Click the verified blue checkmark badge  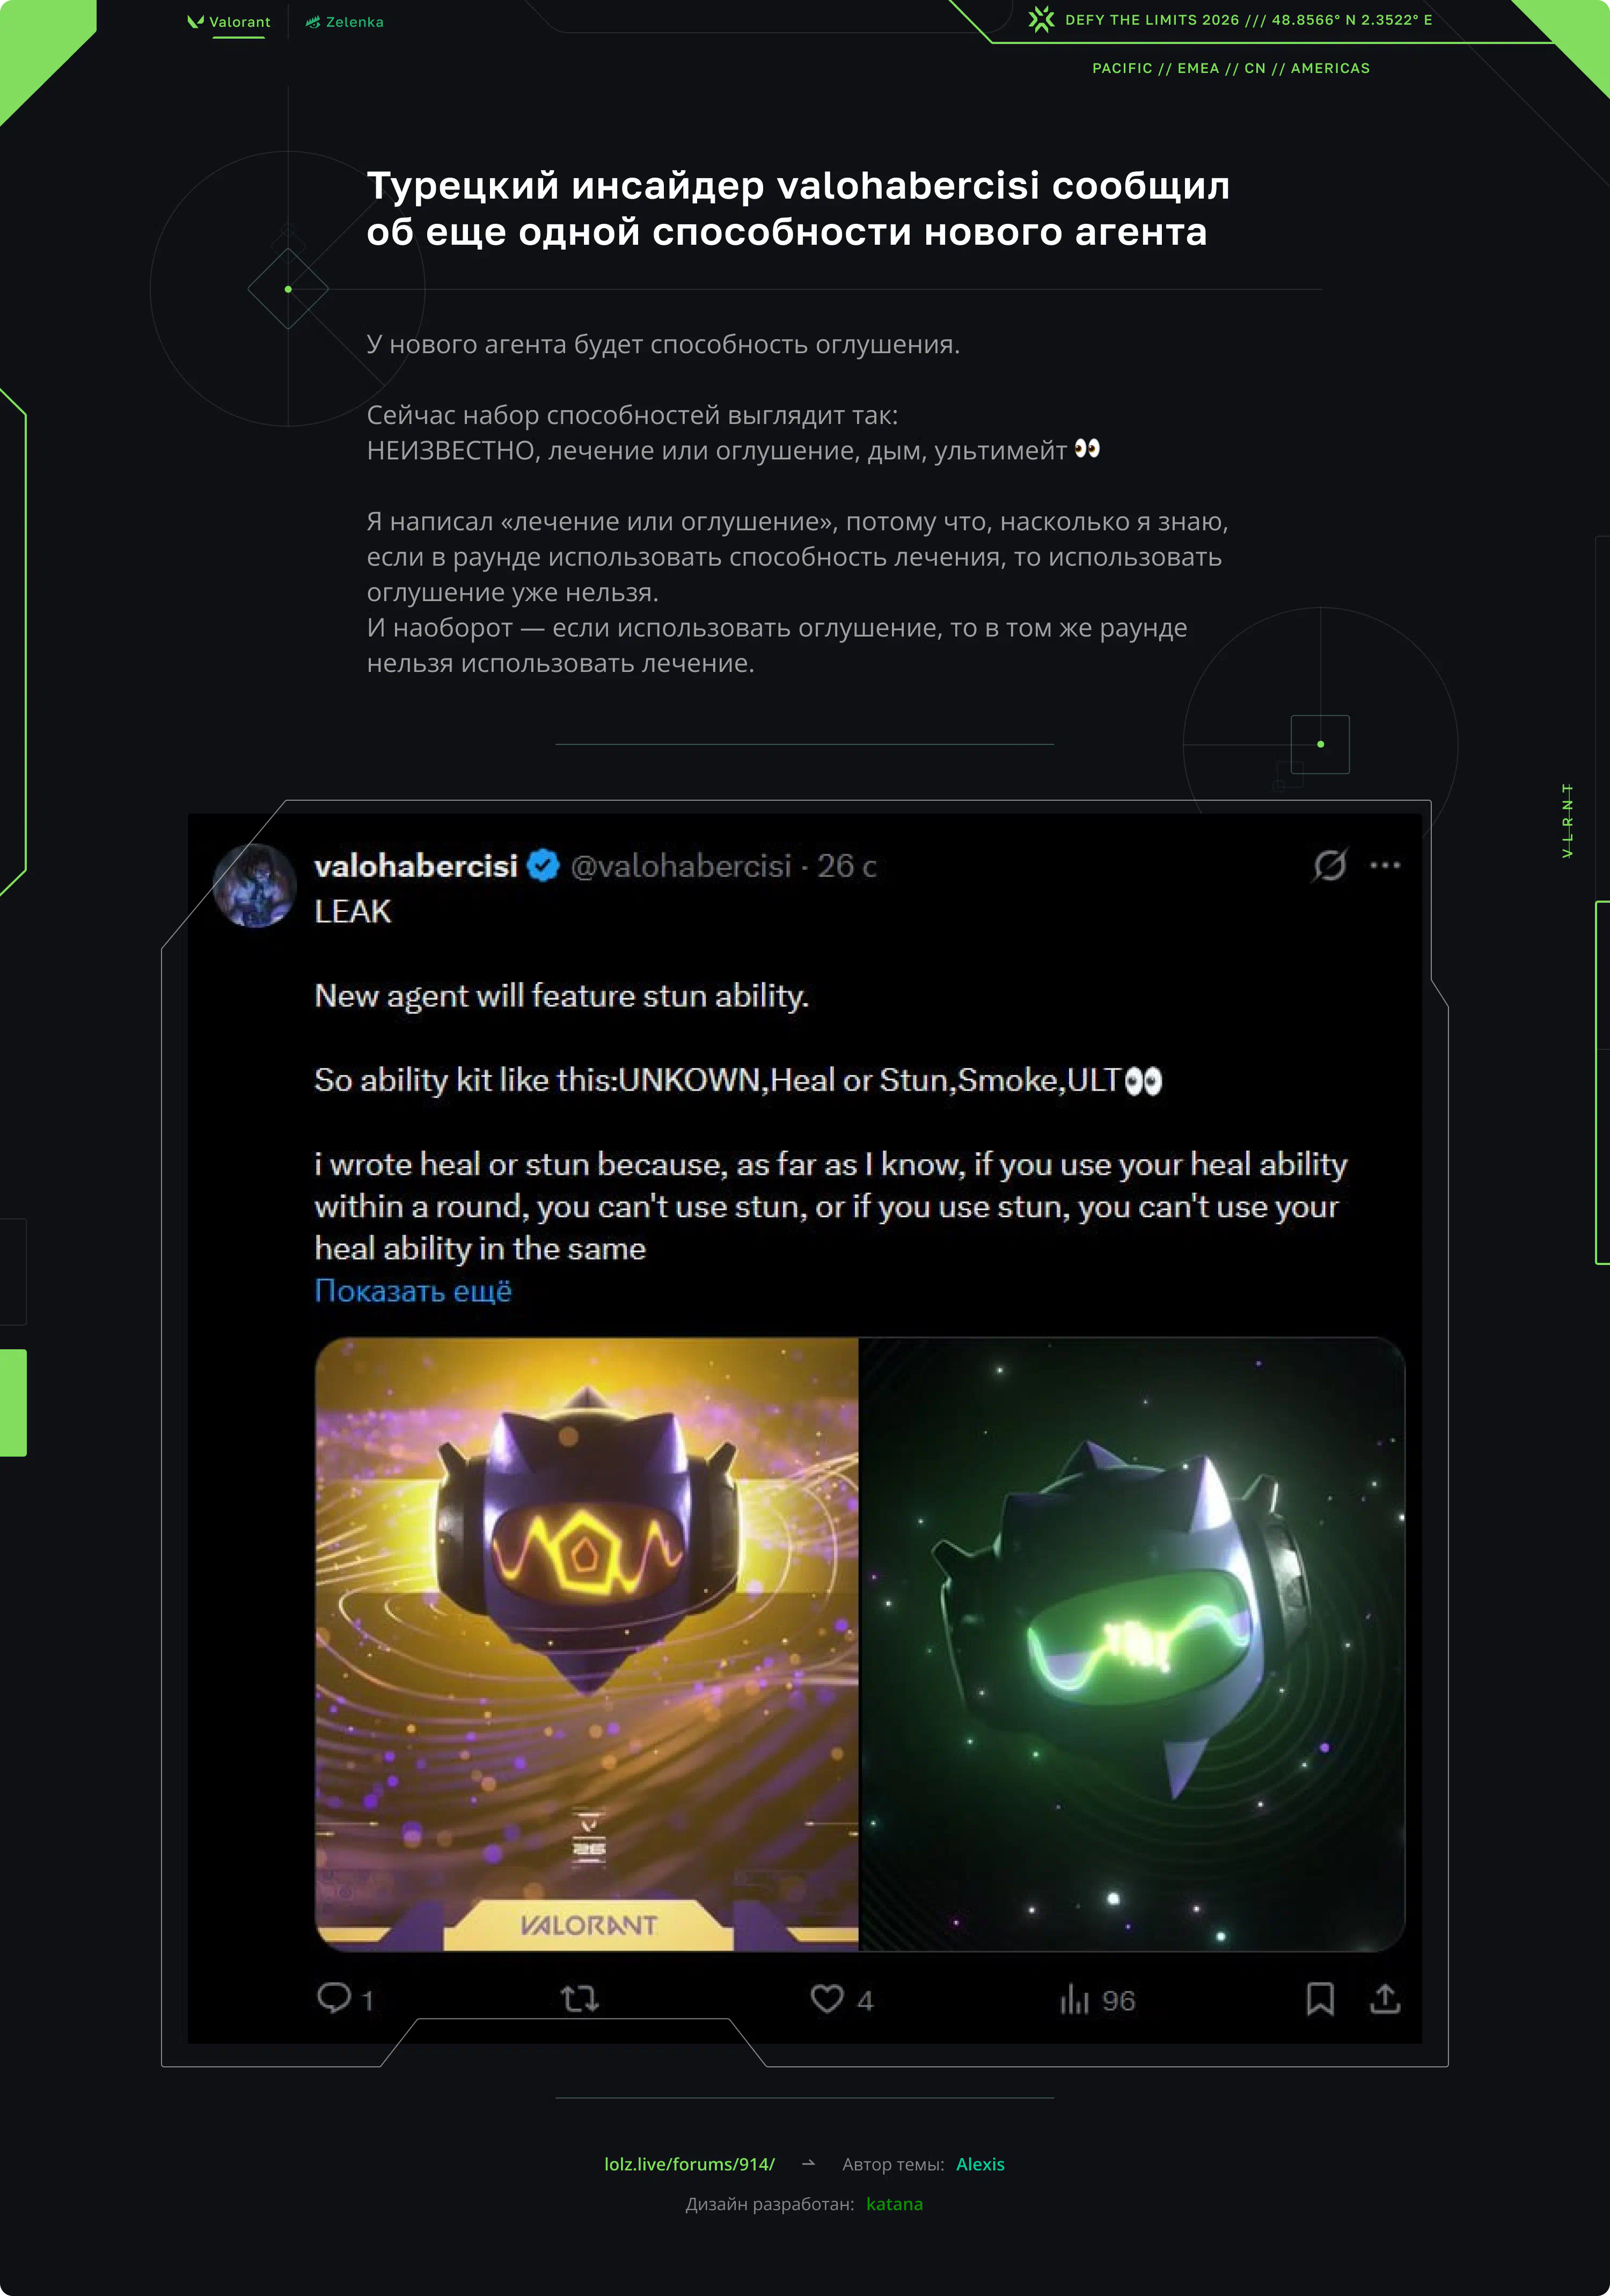(x=543, y=865)
